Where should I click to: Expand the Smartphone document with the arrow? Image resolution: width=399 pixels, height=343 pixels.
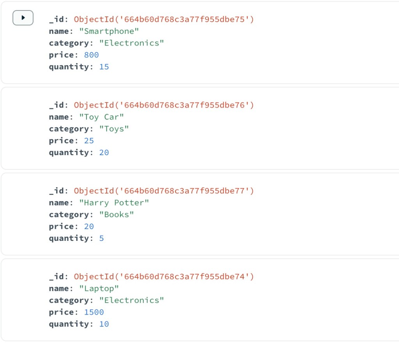coord(23,18)
